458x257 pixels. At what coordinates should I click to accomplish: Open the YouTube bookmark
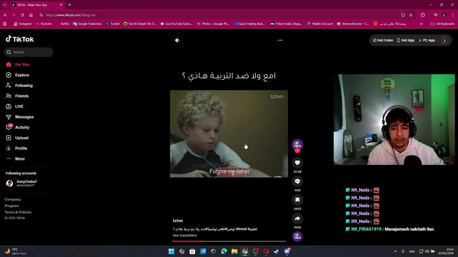[x=44, y=24]
